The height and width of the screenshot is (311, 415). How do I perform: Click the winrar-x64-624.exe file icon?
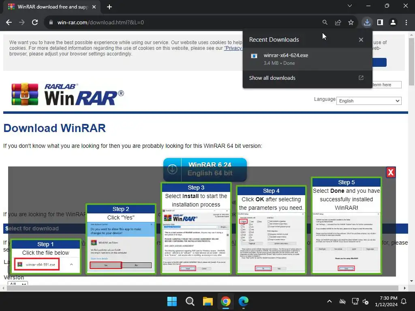pyautogui.click(x=254, y=56)
